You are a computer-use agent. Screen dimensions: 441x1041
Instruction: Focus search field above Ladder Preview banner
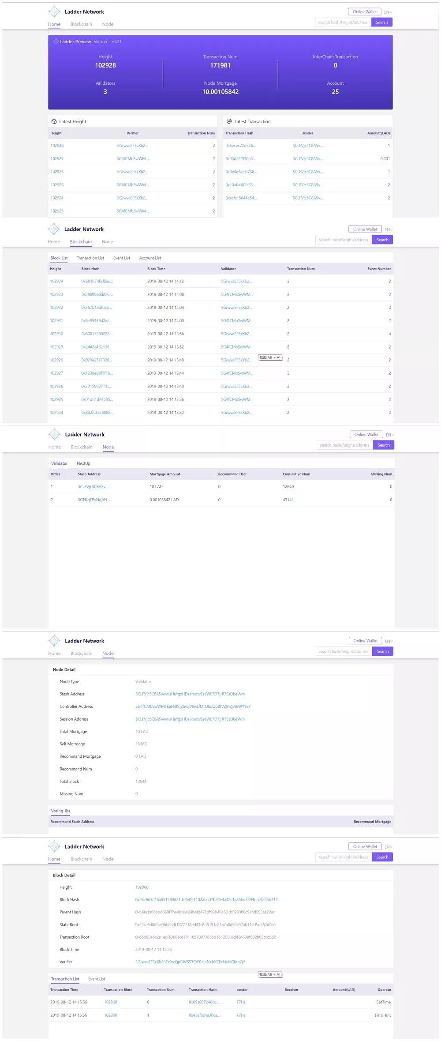tap(343, 22)
